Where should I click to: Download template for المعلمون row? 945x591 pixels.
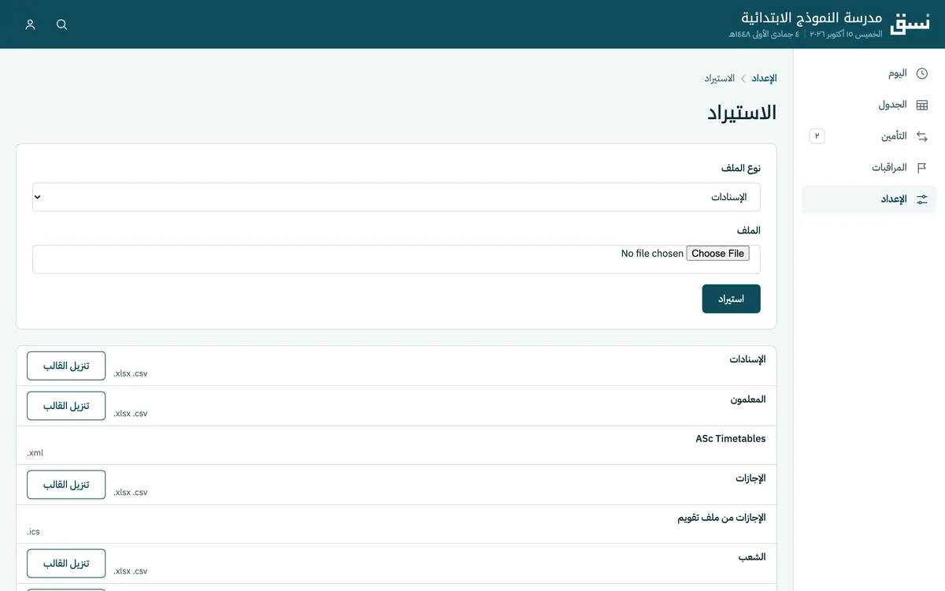pos(66,406)
